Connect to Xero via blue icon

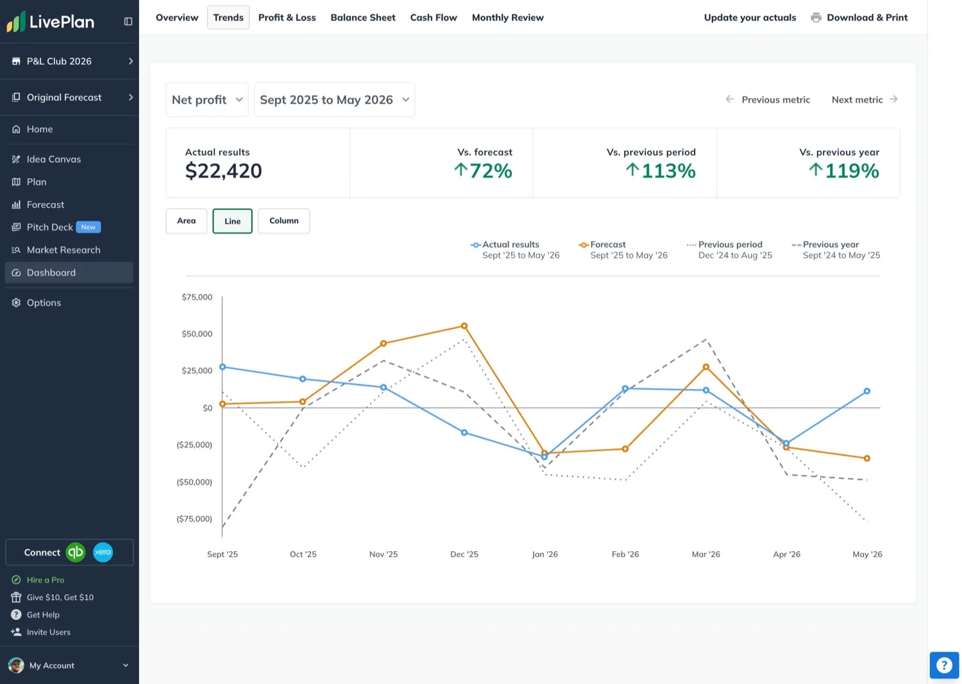click(103, 552)
